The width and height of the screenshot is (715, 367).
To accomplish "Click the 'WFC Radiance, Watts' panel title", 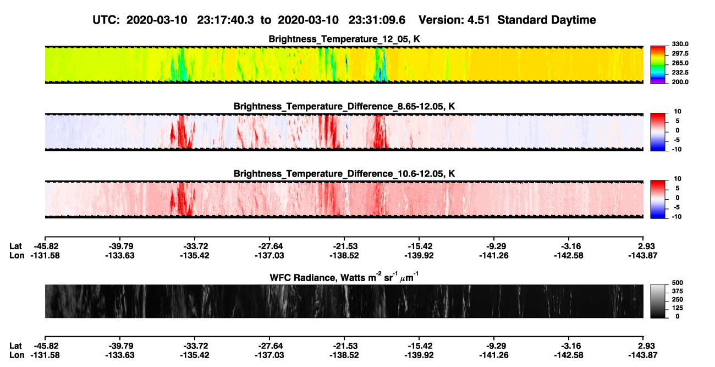I will (x=344, y=277).
